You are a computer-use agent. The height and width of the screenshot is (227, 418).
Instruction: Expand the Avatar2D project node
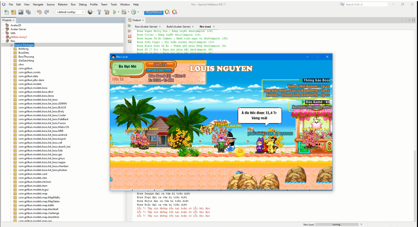point(3,25)
